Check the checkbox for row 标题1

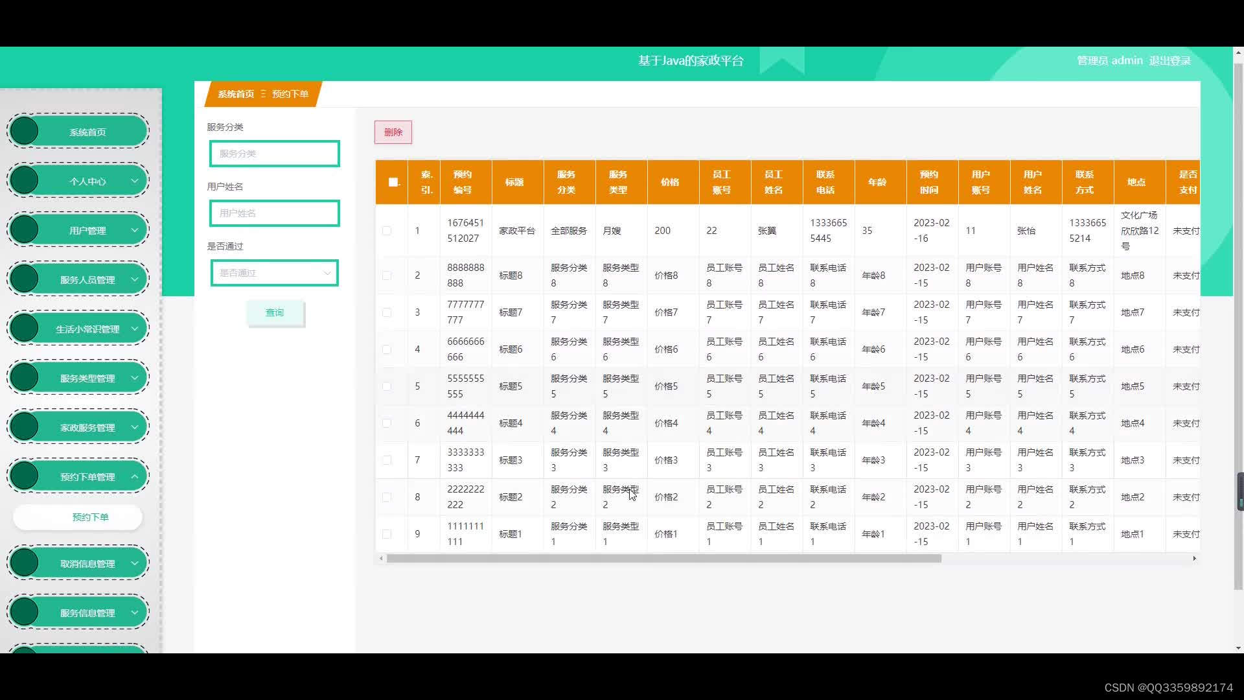[x=387, y=534]
